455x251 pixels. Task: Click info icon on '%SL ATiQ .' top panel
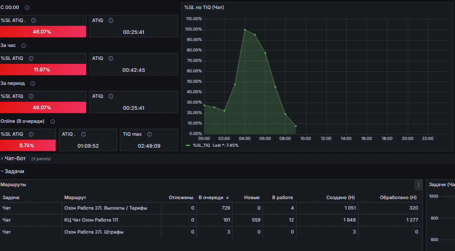tap(33, 20)
